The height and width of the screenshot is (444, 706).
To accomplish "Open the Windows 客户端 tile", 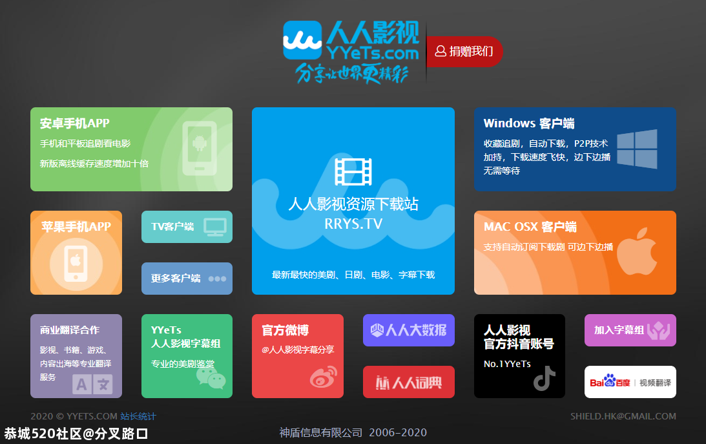I will [x=575, y=149].
